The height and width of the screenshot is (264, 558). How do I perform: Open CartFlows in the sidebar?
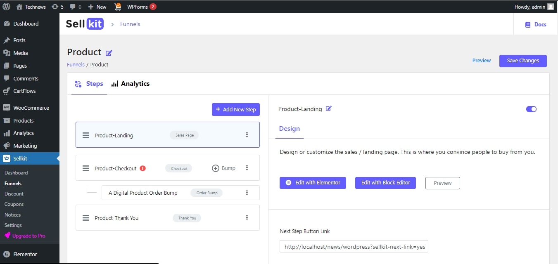point(30,91)
